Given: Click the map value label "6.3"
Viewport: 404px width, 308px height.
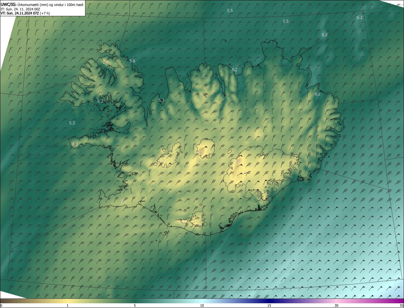Looking at the screenshot, I should click(x=324, y=35).
